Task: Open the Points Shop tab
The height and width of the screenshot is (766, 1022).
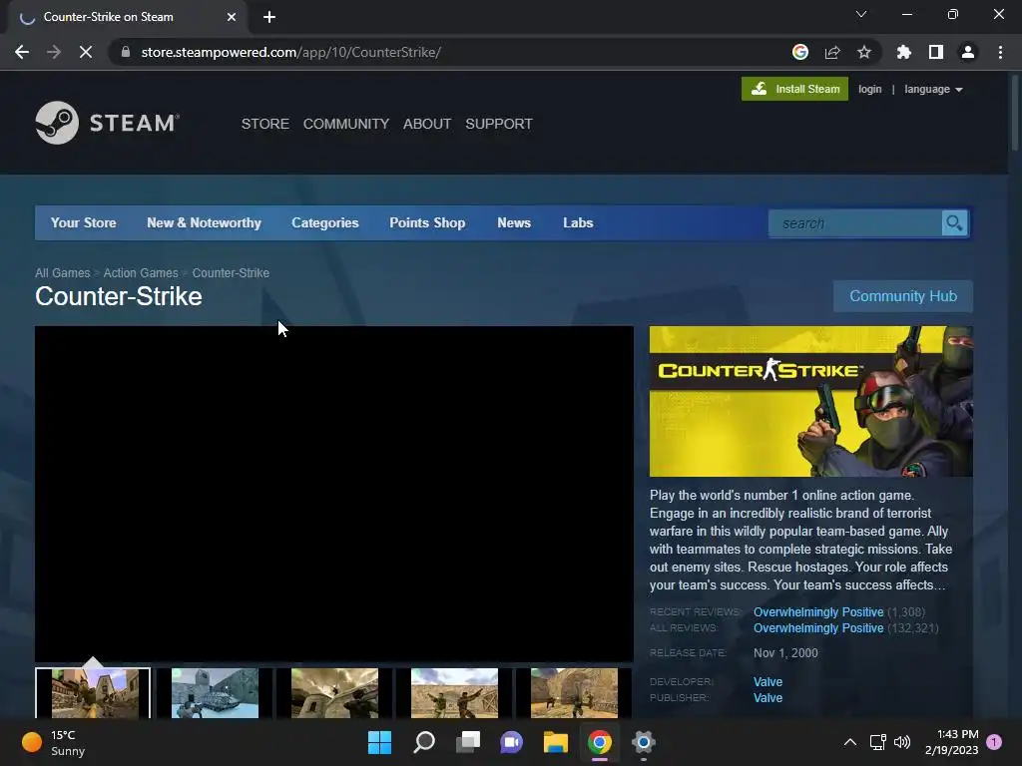Action: coord(427,222)
